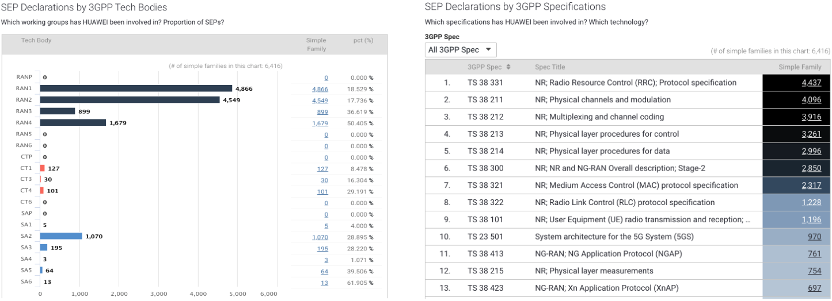Click 'NR; Multiplexing and channel coding' title
This screenshot has width=832, height=301.
pyautogui.click(x=599, y=117)
